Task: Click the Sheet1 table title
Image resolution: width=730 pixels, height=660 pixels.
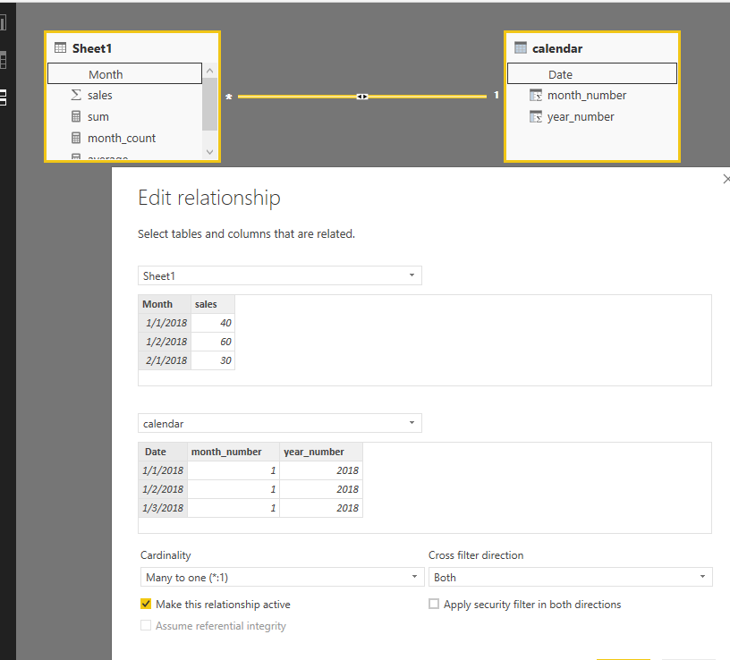Action: point(92,48)
